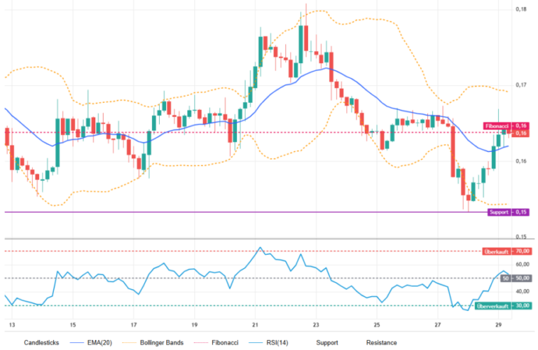Click date label 15 on time axis
Screen dimensions: 538x350
(73, 325)
